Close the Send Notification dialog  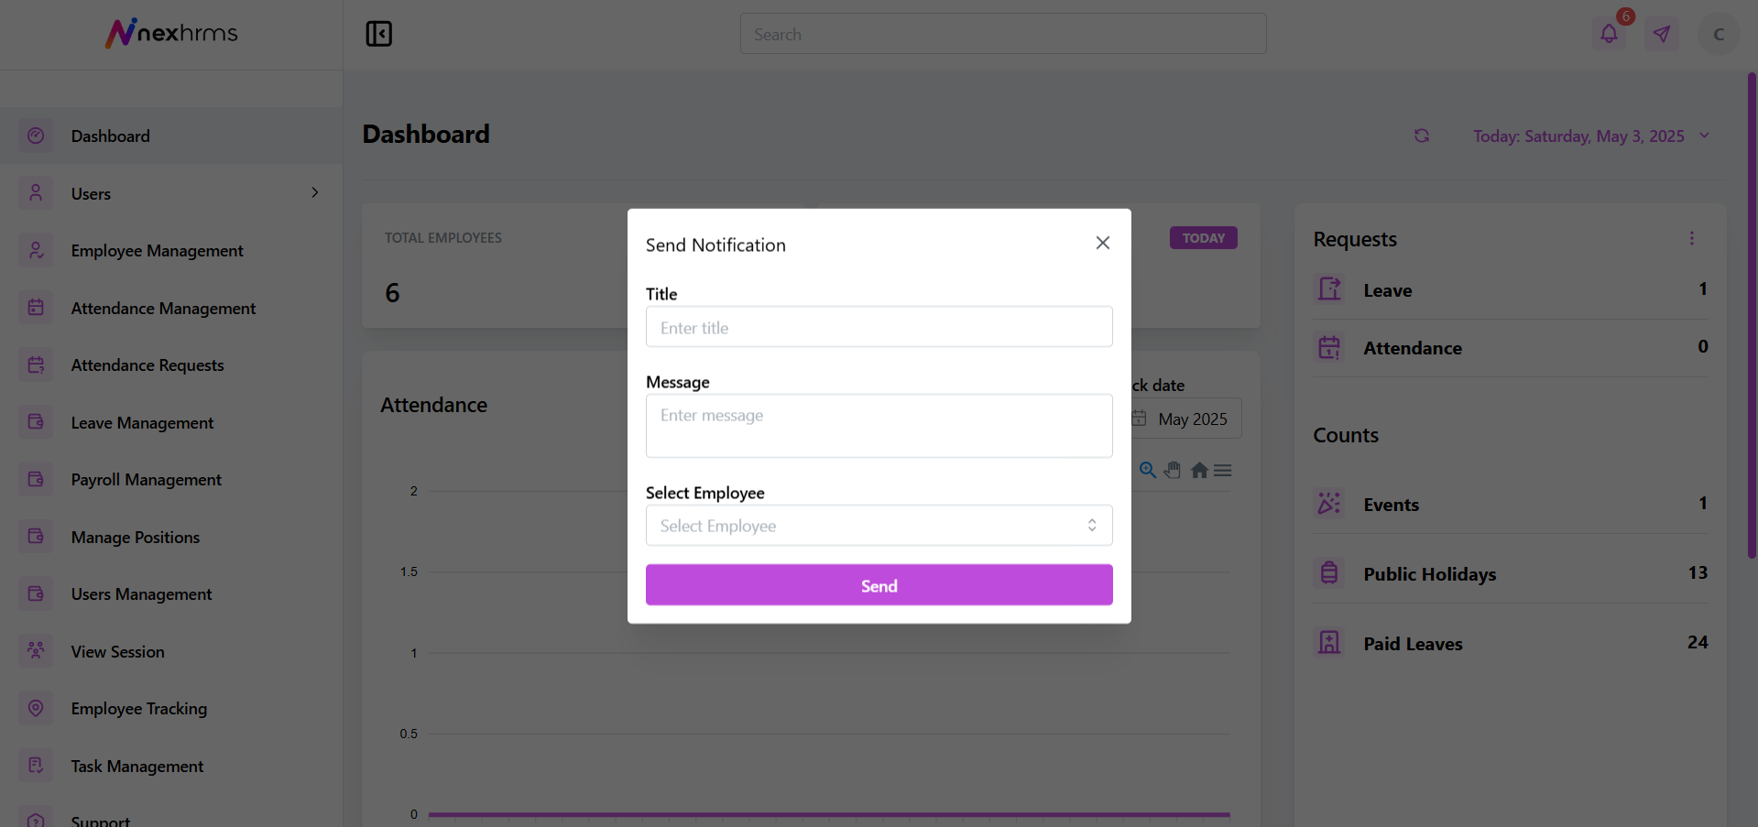coord(1103,243)
